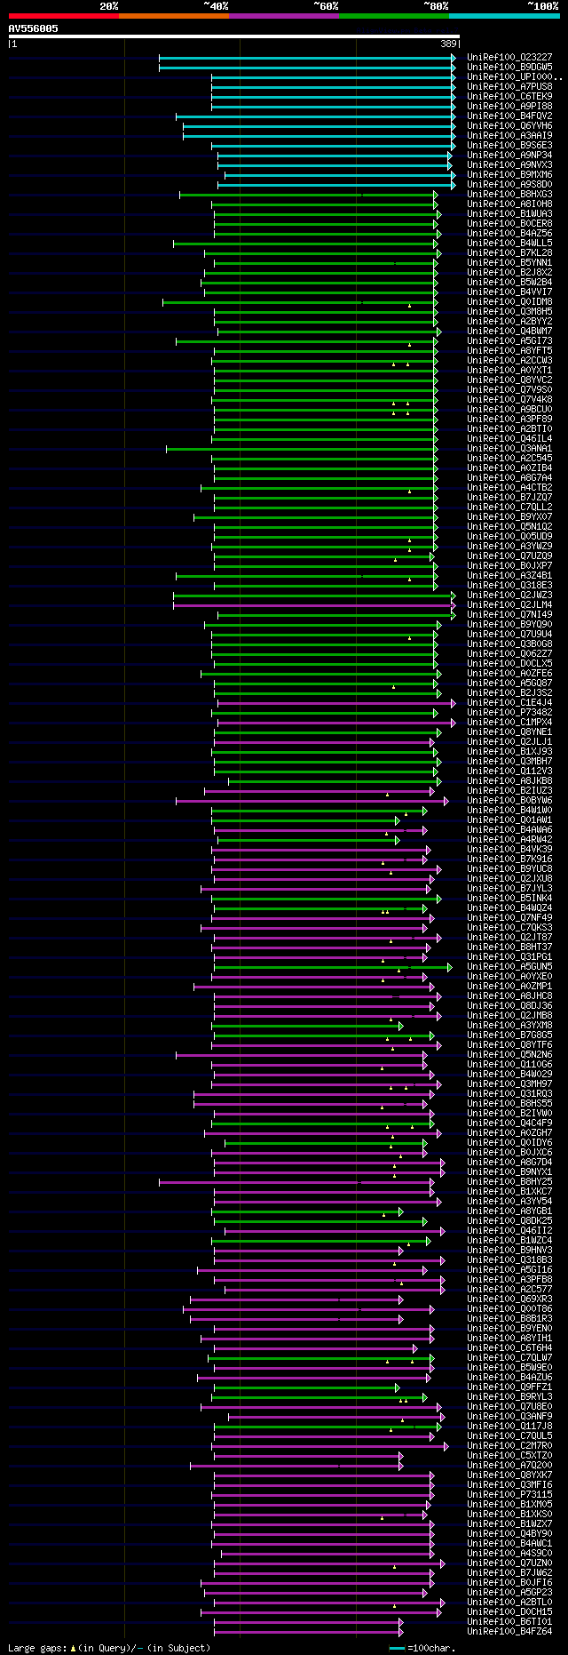Open hit UniRef100_B0BYW6

pos(509,800)
